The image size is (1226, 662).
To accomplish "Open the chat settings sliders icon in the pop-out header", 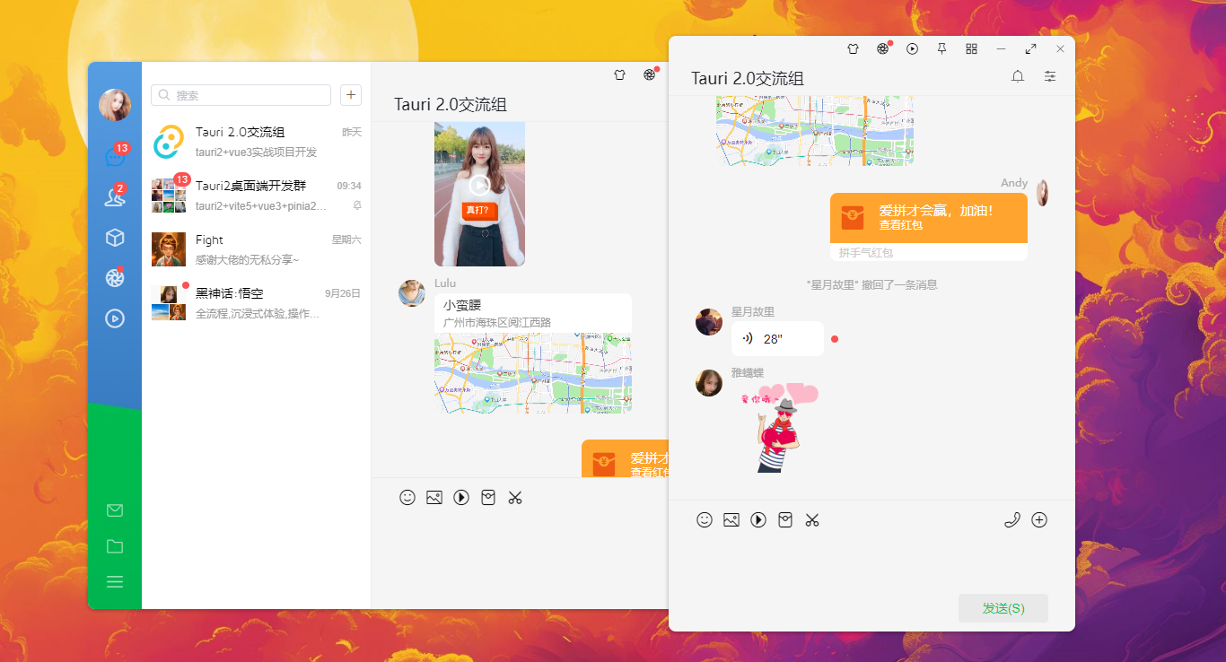I will [1050, 77].
